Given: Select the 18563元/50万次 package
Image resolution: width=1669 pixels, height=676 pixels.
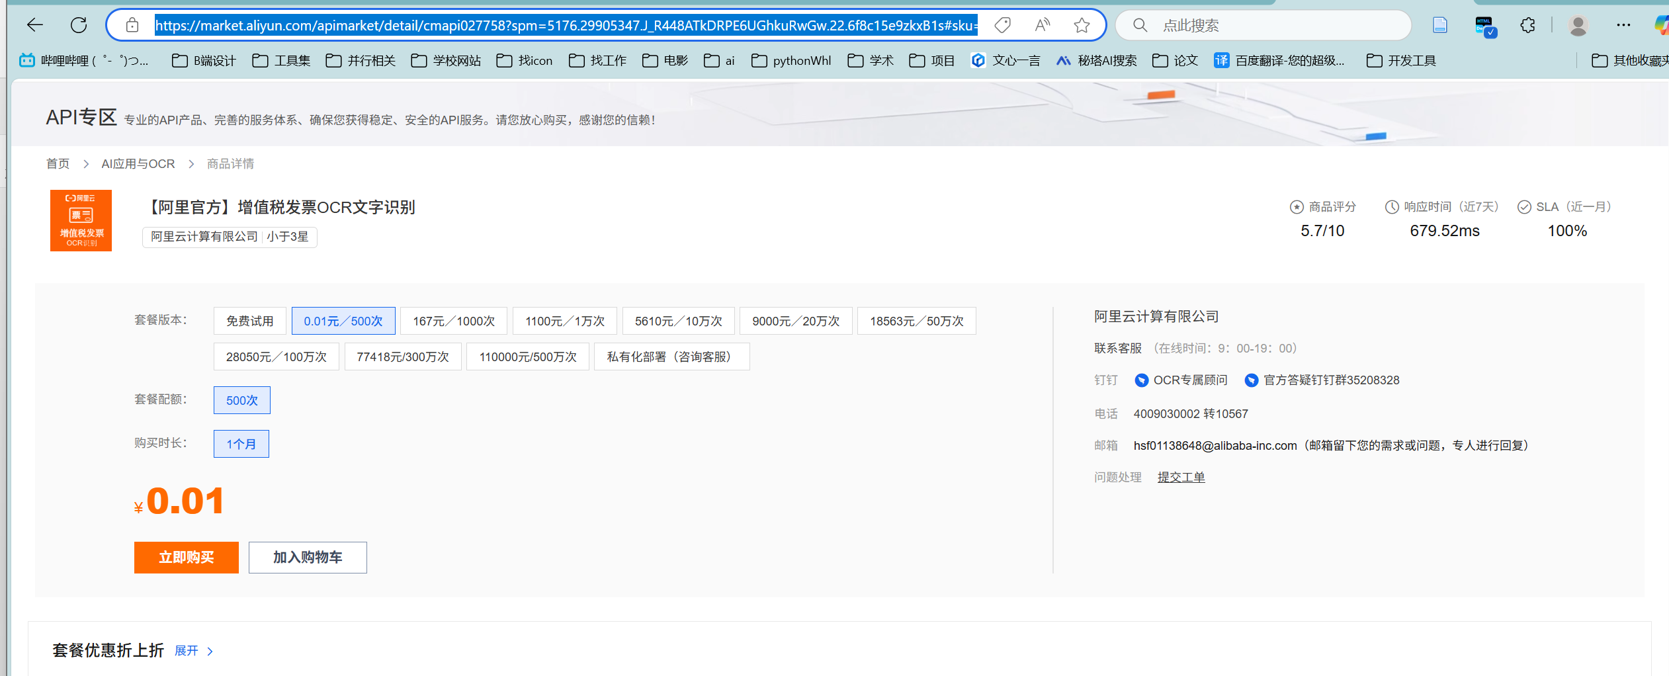Looking at the screenshot, I should 917,321.
